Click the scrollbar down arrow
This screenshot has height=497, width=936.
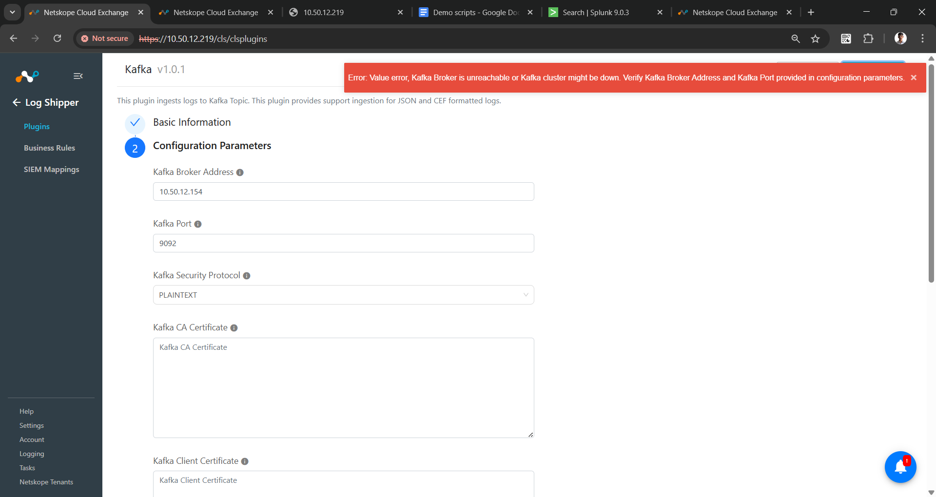(931, 493)
